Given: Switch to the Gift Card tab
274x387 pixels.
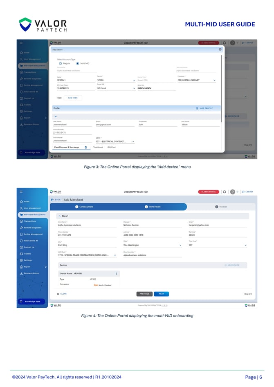Looking at the screenshot, I should [111, 147].
